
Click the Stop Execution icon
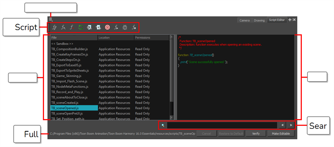134,27
